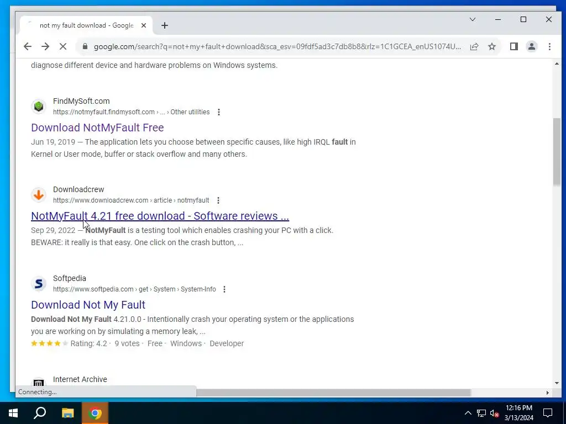
Task: Bookmark this page with the star
Action: coord(491,46)
